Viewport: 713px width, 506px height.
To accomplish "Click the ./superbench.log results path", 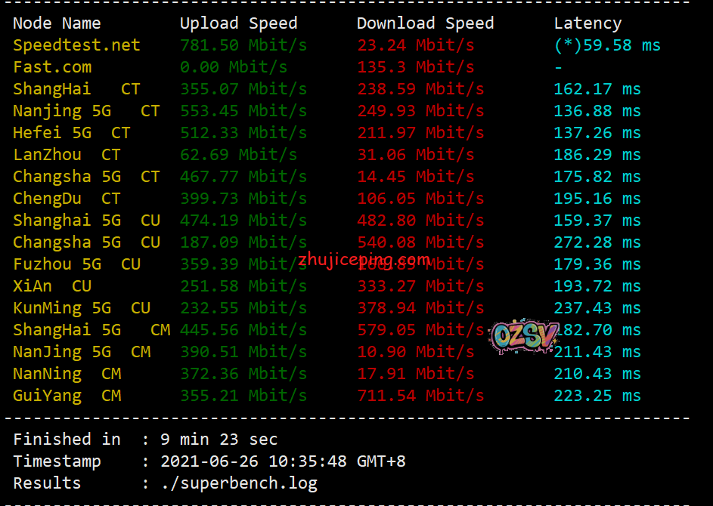I will pyautogui.click(x=239, y=483).
